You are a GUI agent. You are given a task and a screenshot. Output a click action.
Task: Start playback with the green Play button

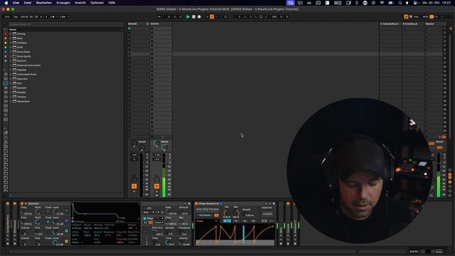tap(188, 17)
